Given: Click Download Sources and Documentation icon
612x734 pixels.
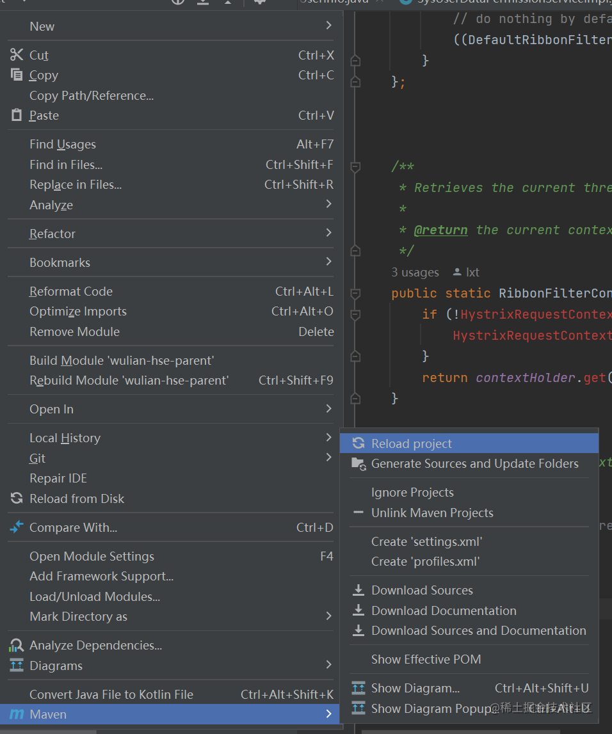Looking at the screenshot, I should [x=358, y=630].
